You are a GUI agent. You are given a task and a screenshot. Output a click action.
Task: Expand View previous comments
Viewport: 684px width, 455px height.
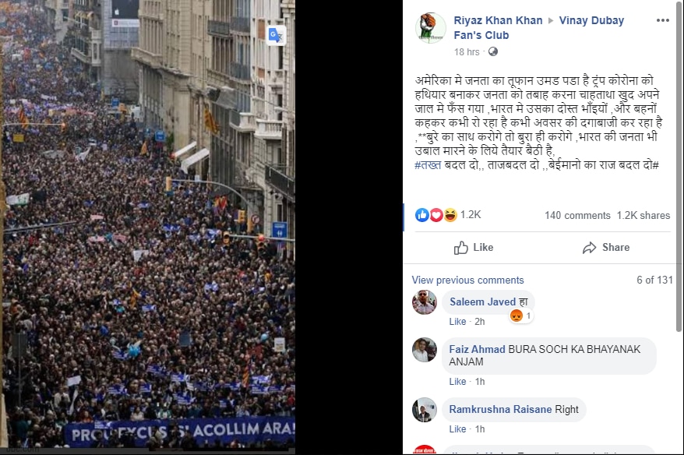467,280
